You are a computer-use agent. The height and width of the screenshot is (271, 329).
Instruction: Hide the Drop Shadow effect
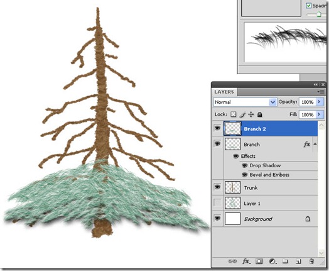click(245, 165)
